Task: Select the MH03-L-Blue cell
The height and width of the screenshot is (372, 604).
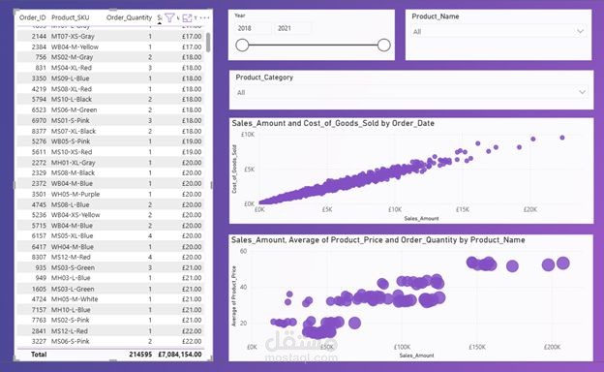Action: [71, 278]
